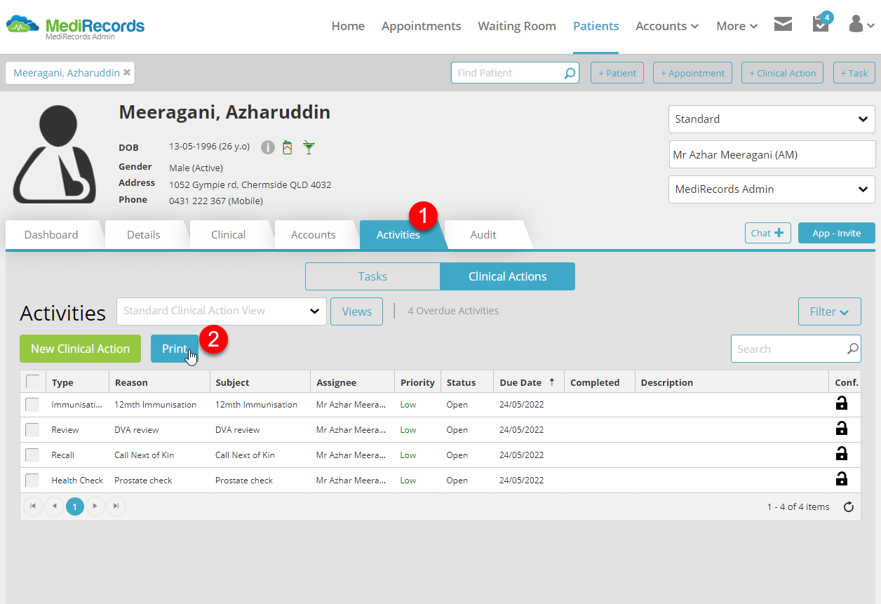The image size is (881, 604).
Task: Click the New Clinical Action button
Action: 80,349
